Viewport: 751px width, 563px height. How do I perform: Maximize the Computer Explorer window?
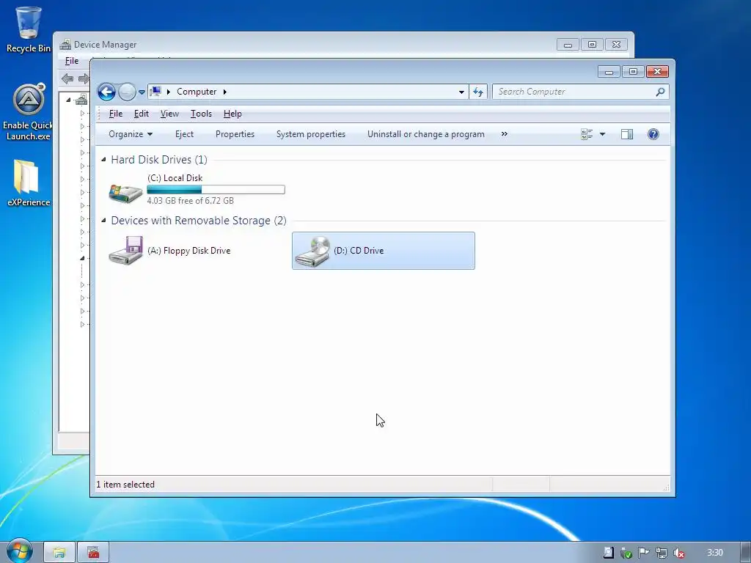click(x=633, y=72)
